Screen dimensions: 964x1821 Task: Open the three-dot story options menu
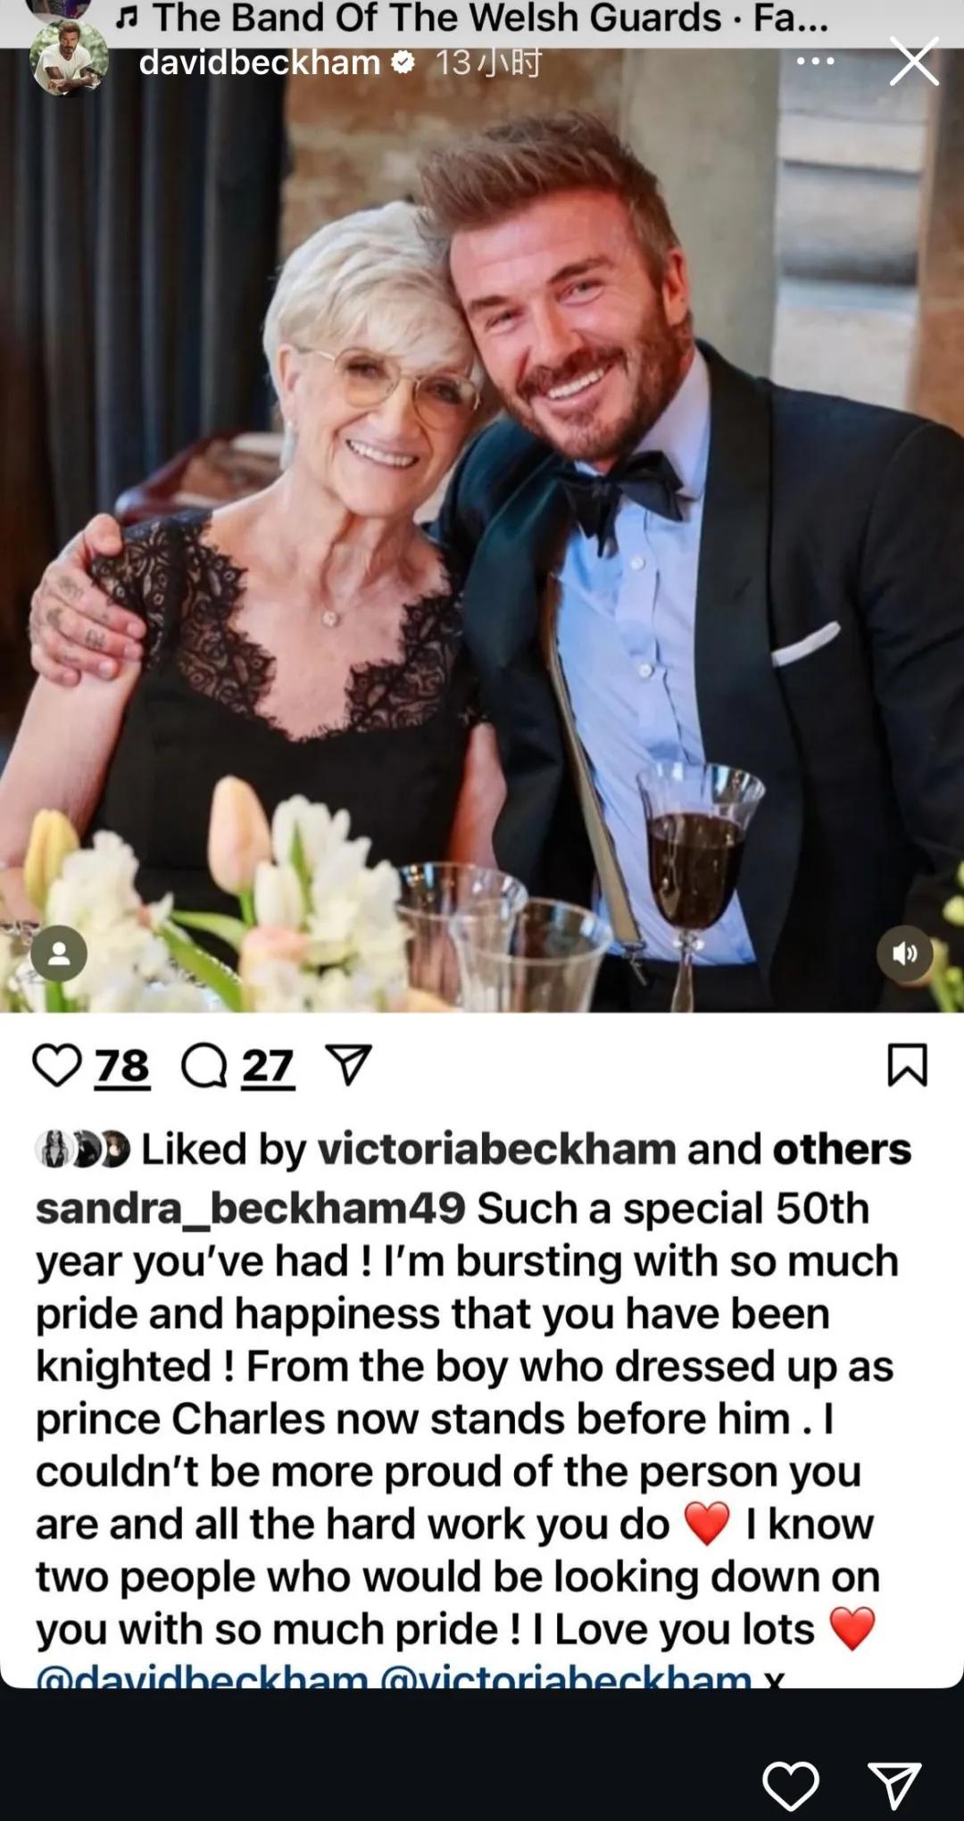815,61
